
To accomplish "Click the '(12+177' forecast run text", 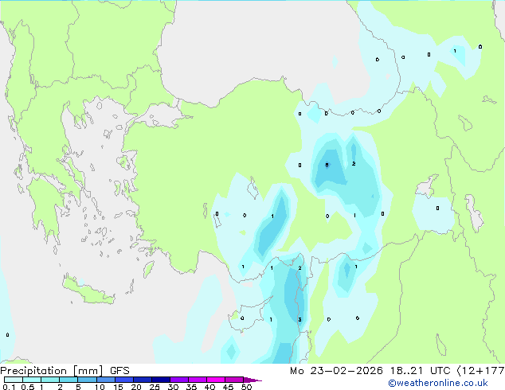I will coord(481,371).
